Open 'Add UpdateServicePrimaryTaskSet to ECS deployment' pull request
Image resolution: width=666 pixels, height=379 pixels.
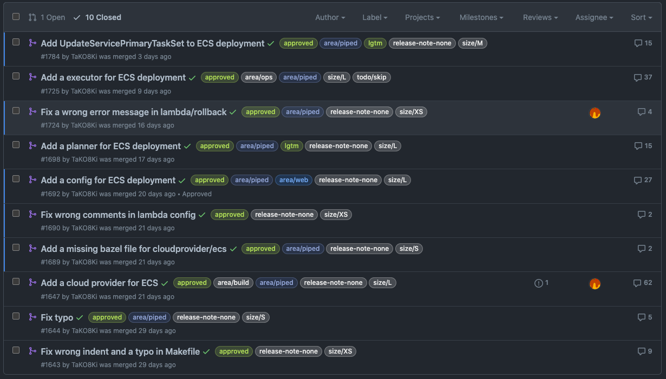[153, 43]
